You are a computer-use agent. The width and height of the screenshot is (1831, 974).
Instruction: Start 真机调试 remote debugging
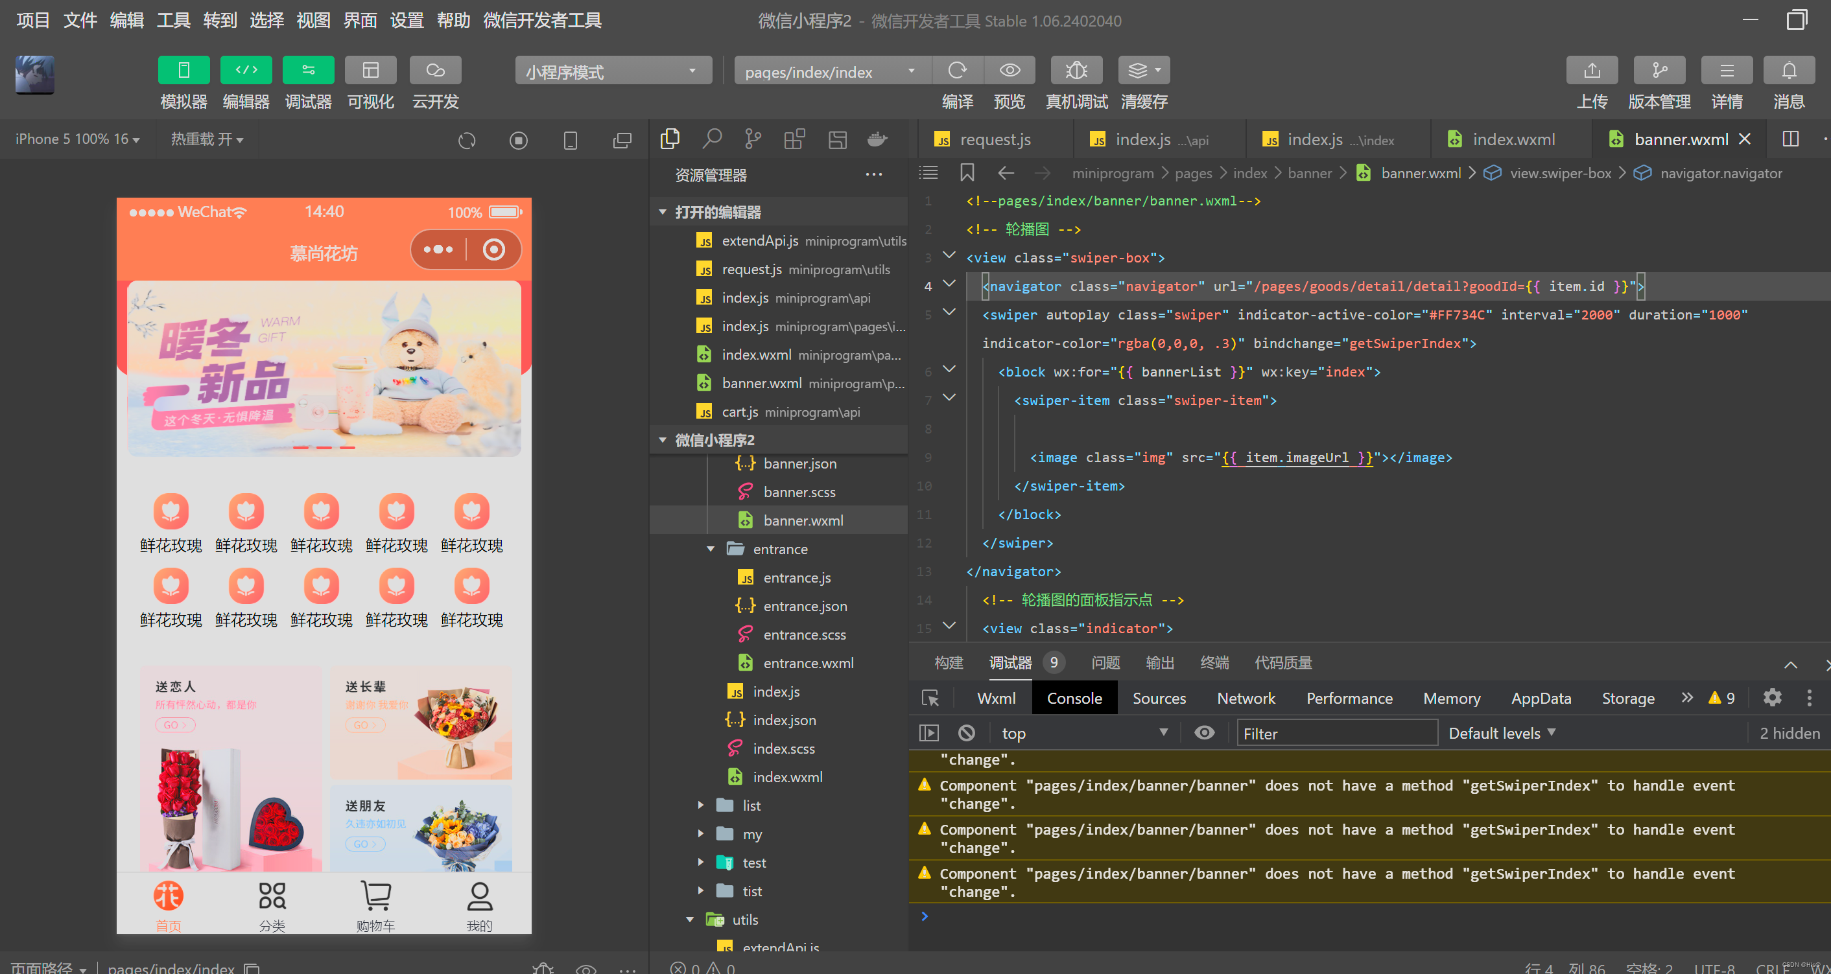pos(1076,69)
